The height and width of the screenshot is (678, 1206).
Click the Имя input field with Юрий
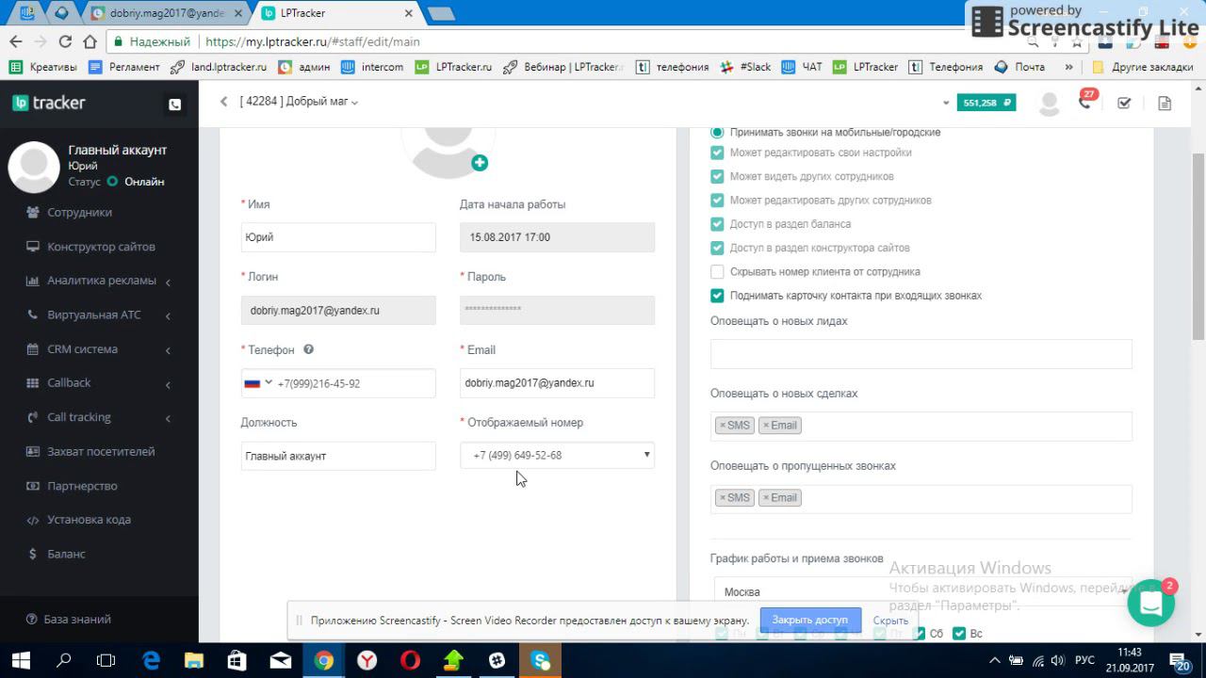[x=338, y=237]
